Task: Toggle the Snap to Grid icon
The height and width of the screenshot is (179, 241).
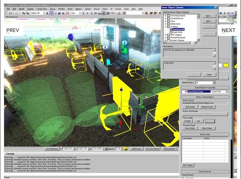Action: click(x=108, y=13)
